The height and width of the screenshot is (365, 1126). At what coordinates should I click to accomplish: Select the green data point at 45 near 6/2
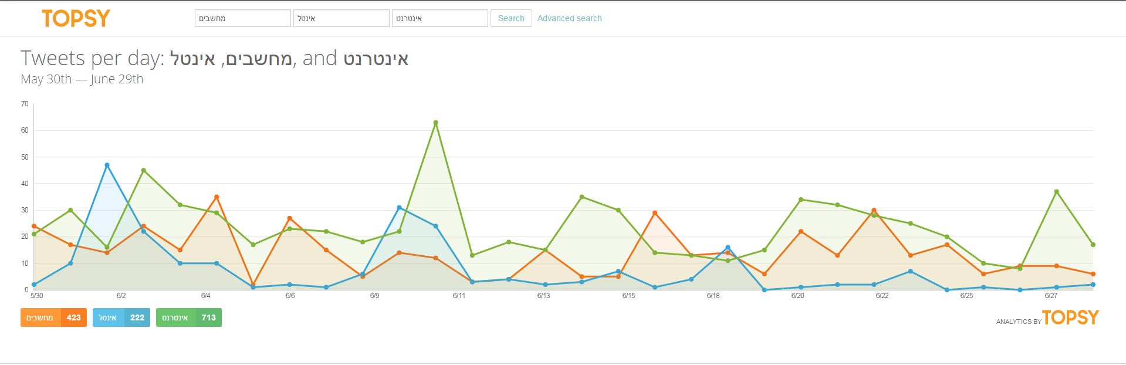pos(144,170)
